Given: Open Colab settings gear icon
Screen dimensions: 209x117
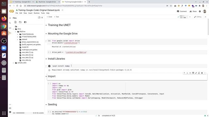Looking at the screenshot, I should pyautogui.click(x=200, y=11).
